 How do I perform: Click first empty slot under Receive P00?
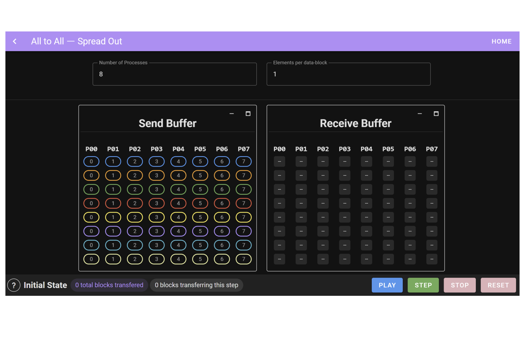[280, 162]
